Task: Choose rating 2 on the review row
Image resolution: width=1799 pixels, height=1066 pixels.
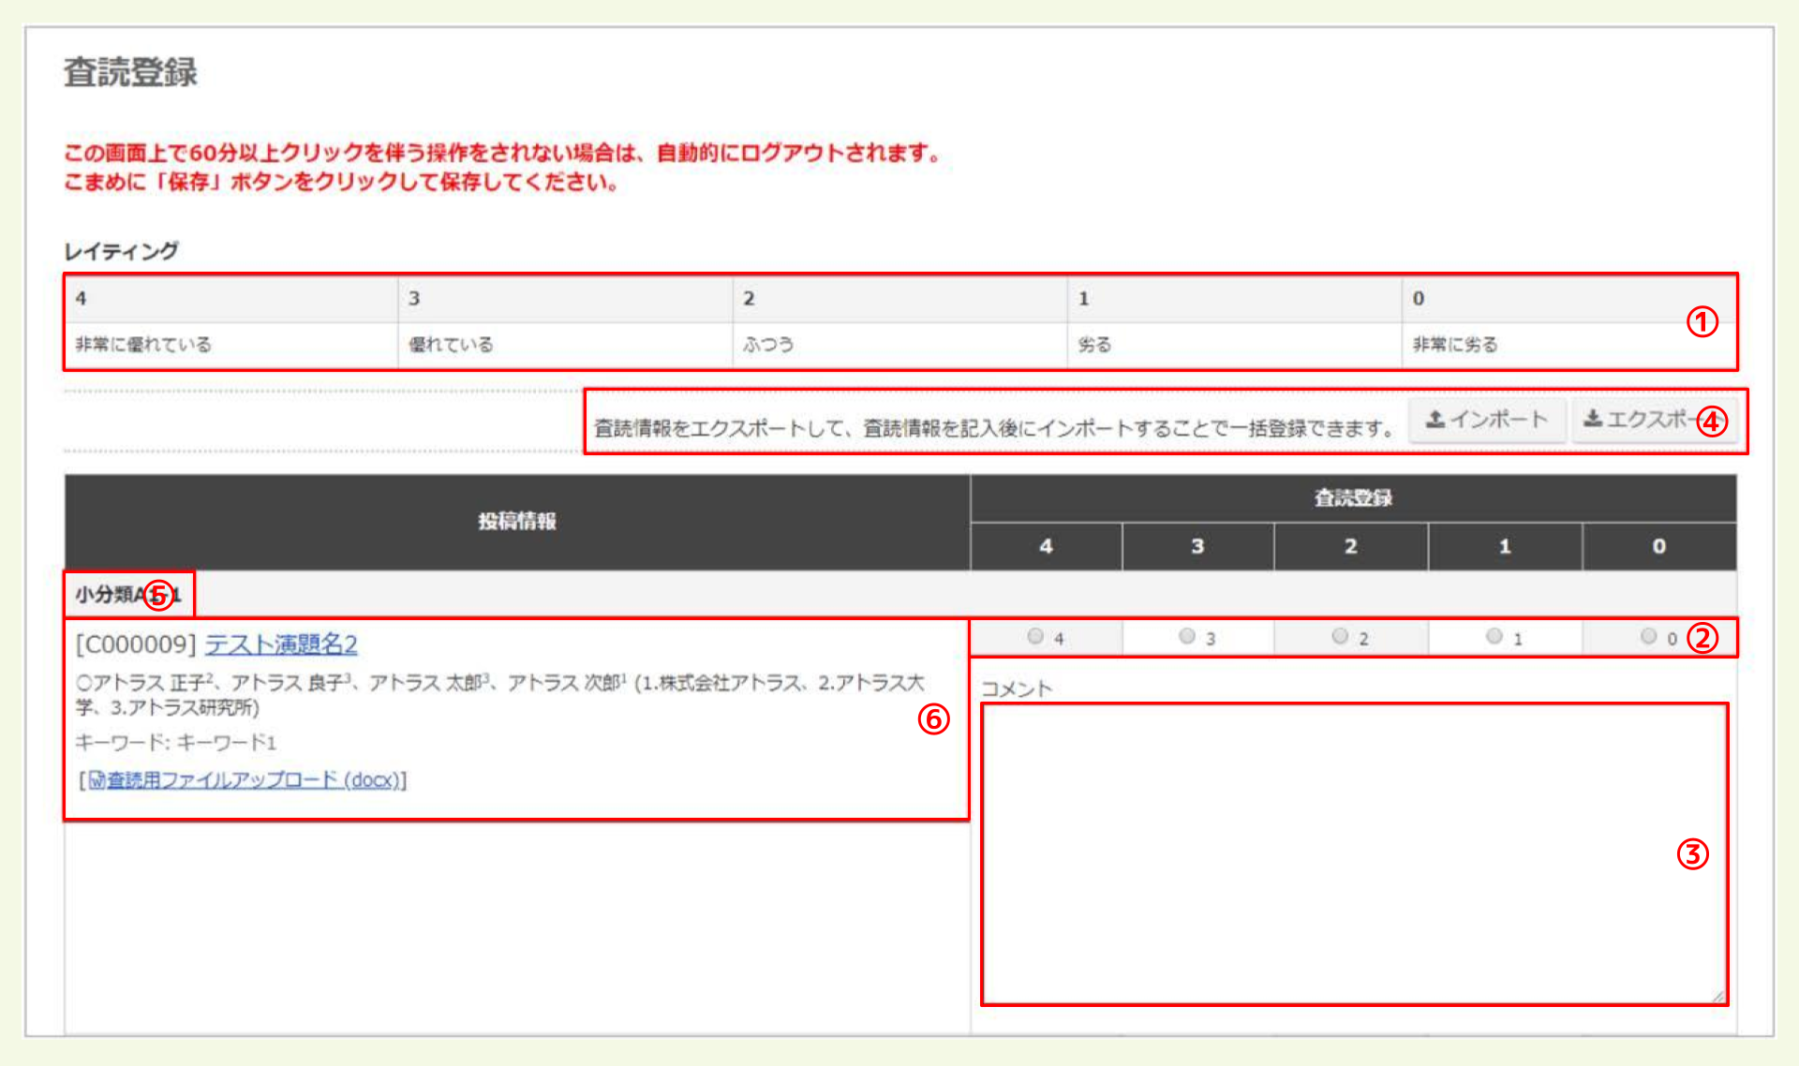Action: [1340, 636]
